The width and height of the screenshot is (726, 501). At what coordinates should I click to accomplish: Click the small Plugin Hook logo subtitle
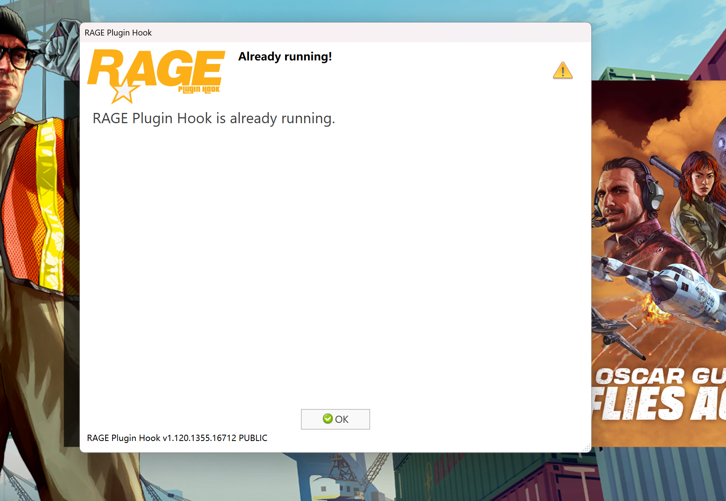(x=199, y=90)
